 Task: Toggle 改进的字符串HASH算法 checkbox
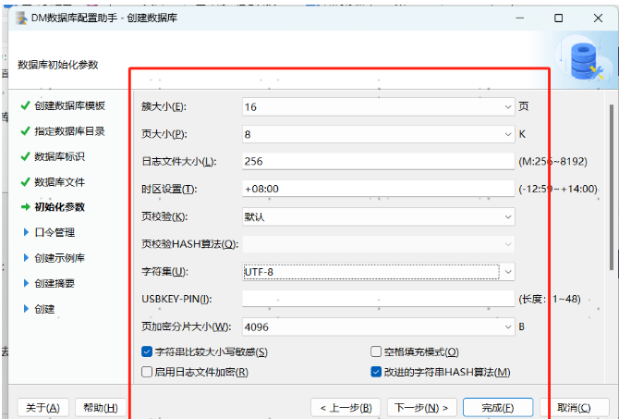[376, 372]
